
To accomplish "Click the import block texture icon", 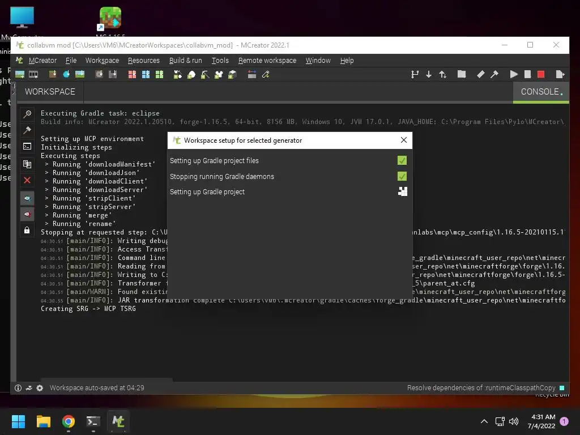I will tap(53, 74).
